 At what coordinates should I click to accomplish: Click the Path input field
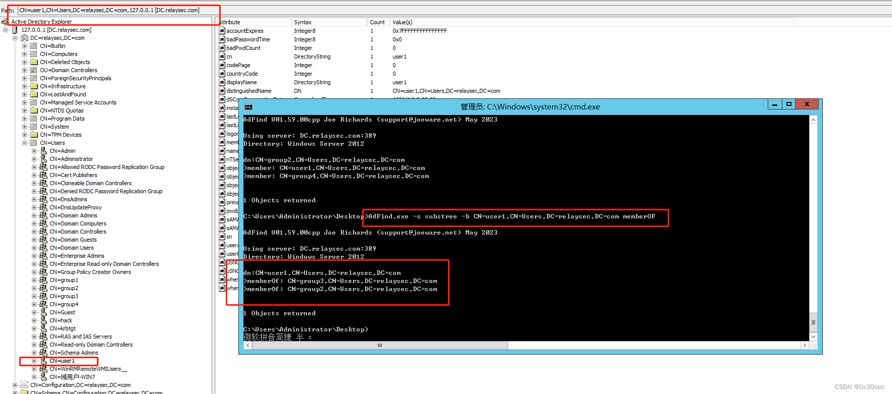pyautogui.click(x=455, y=10)
